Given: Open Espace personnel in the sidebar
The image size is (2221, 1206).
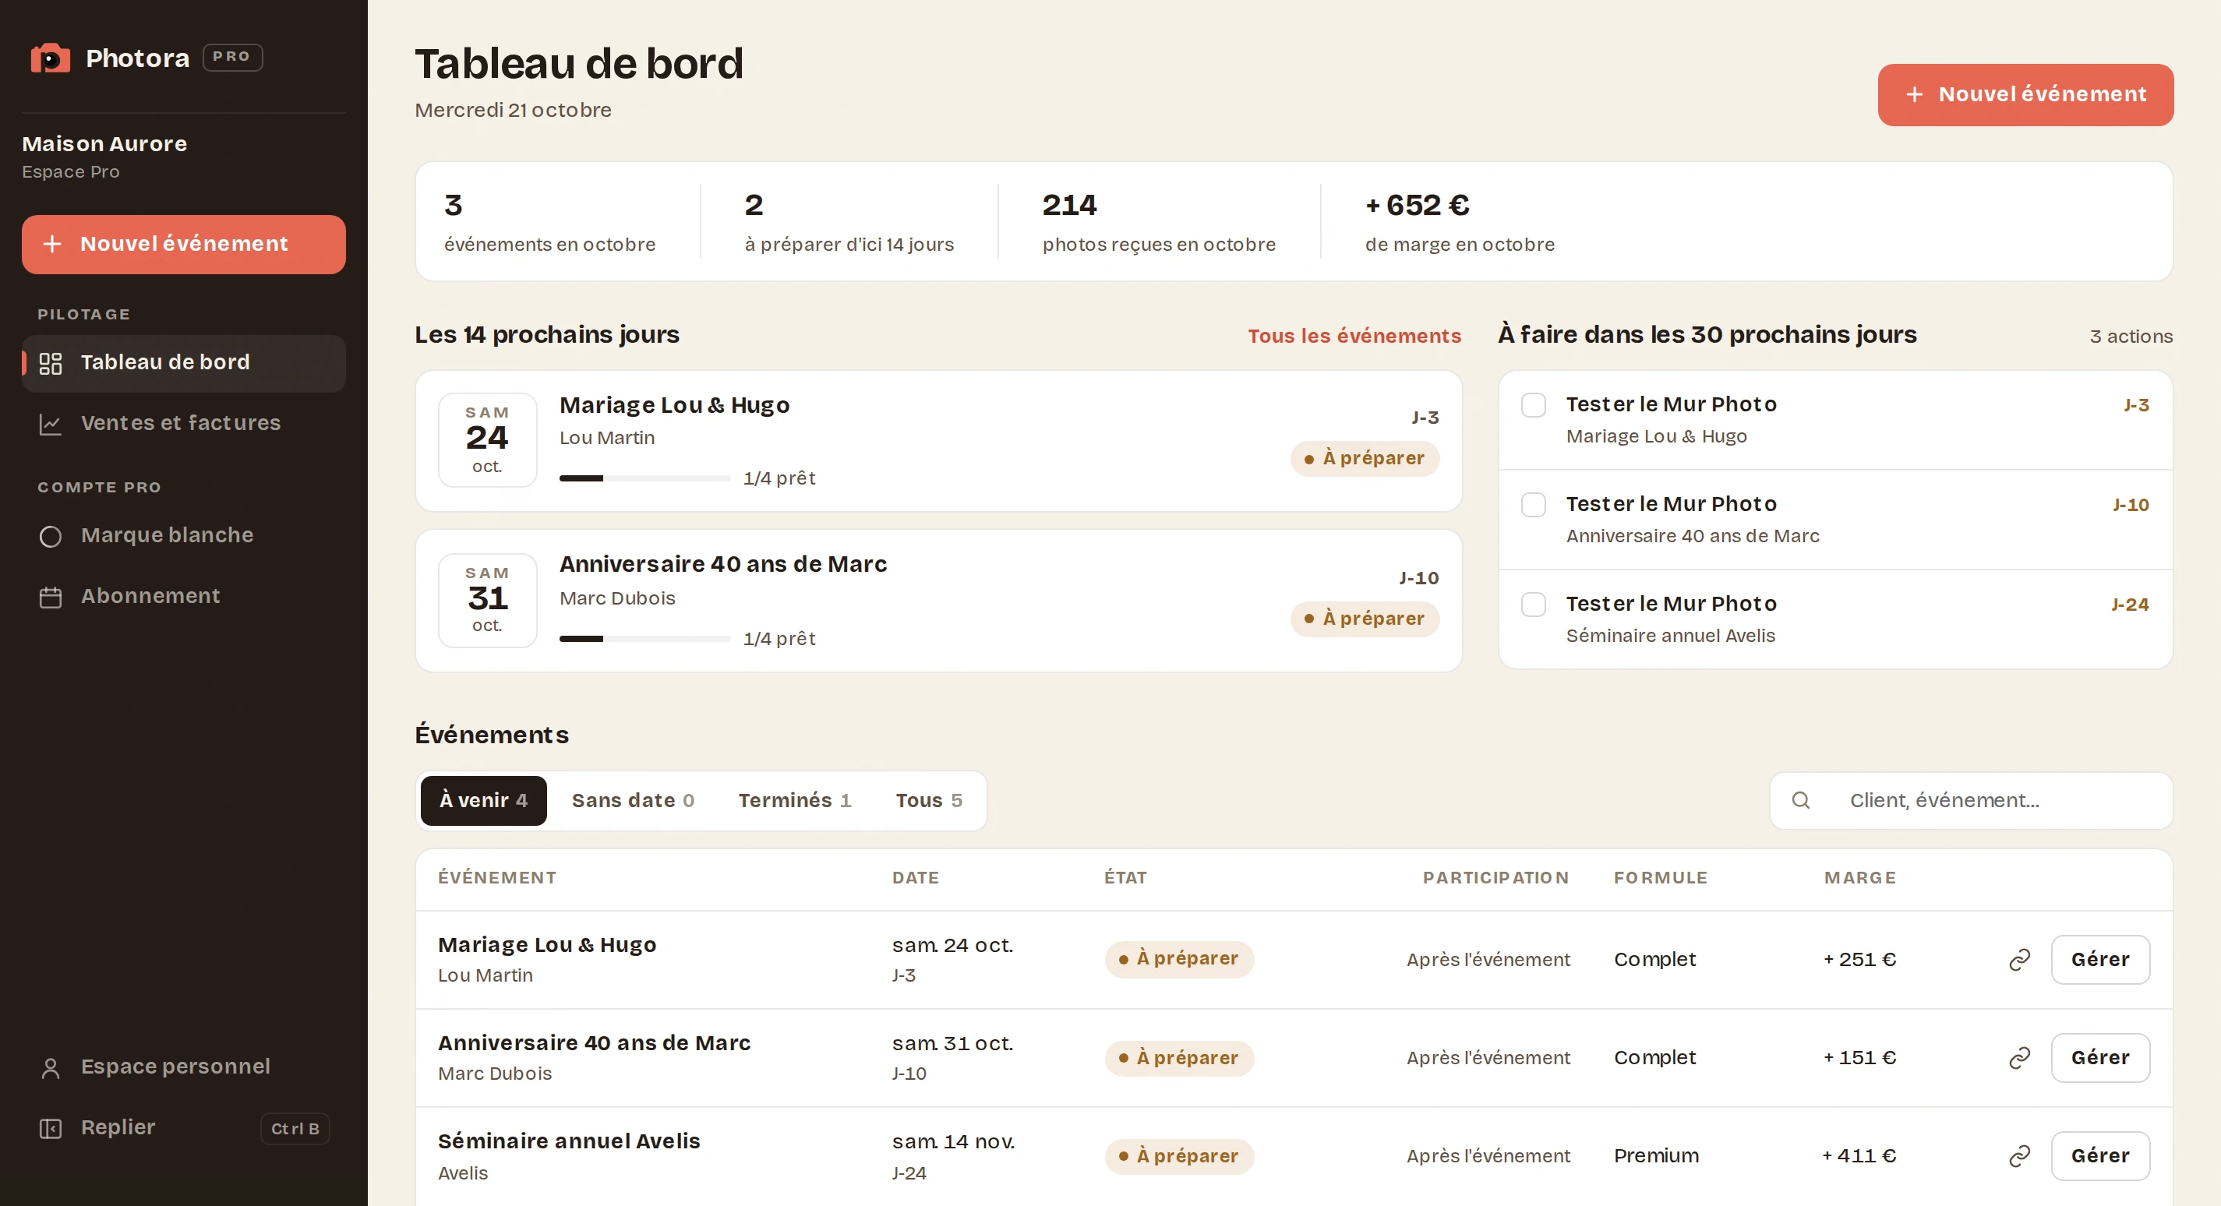Looking at the screenshot, I should point(184,1067).
